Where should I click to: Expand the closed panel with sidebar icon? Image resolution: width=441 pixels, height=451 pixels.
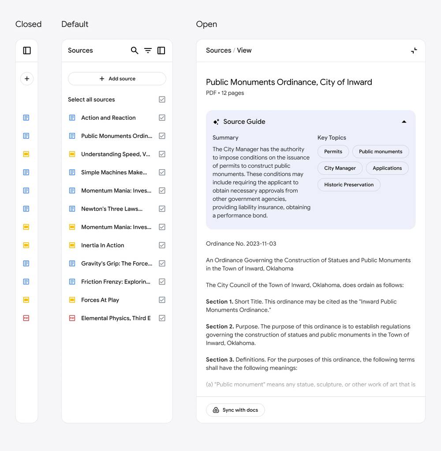(27, 51)
